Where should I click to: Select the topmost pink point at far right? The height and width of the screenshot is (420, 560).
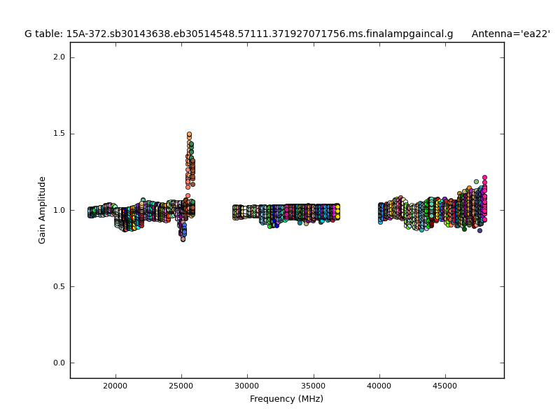coord(484,178)
